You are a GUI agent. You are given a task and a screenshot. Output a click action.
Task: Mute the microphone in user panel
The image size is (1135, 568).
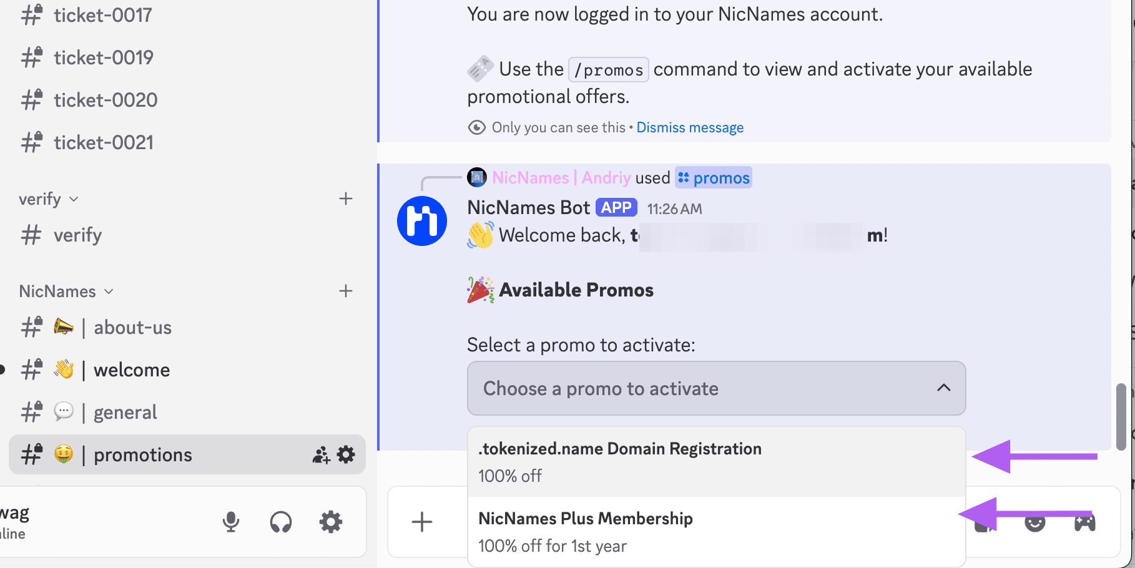pyautogui.click(x=231, y=522)
